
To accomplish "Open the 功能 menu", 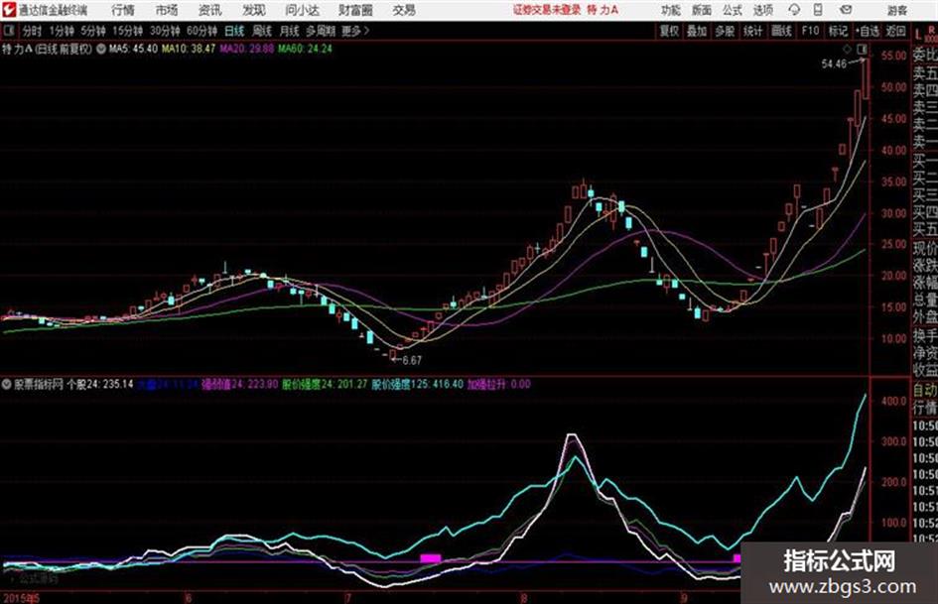I will click(671, 10).
